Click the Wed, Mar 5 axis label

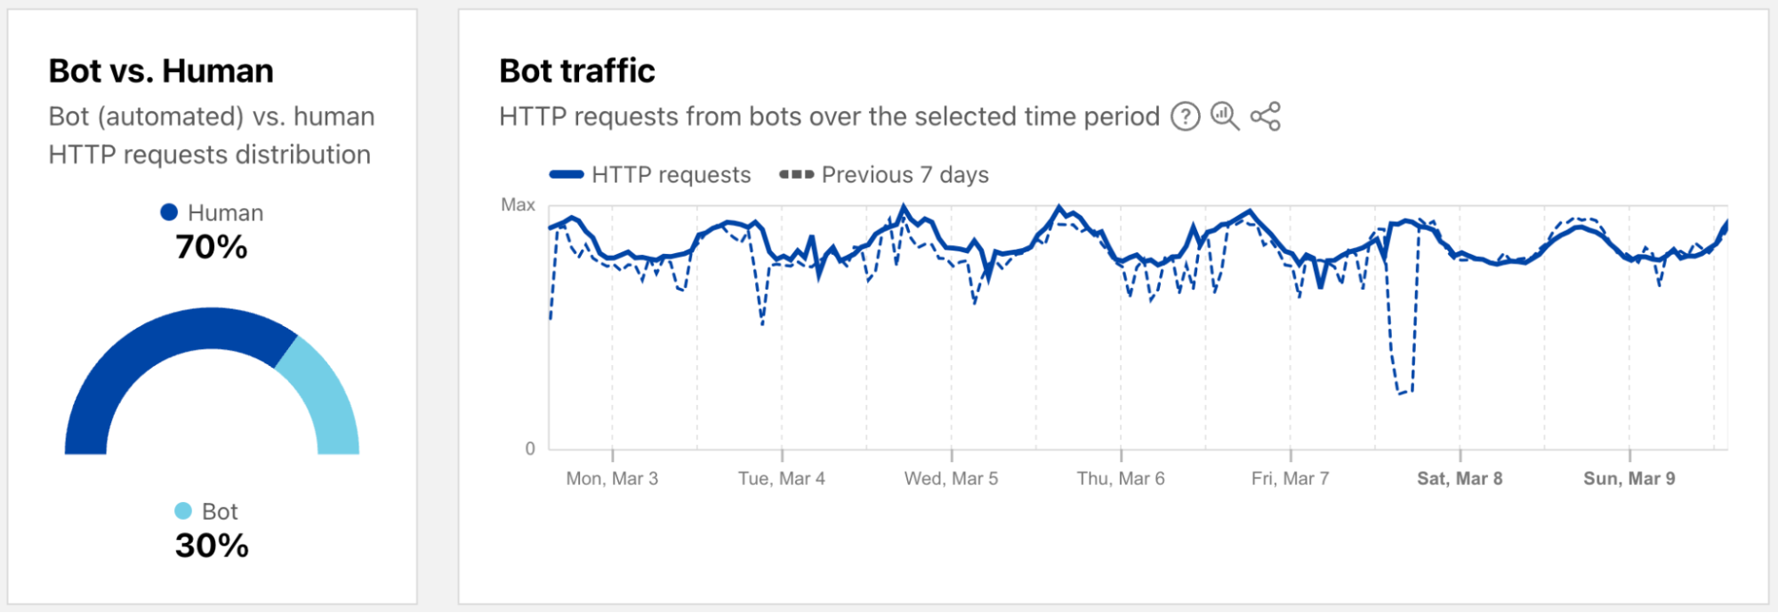[951, 479]
